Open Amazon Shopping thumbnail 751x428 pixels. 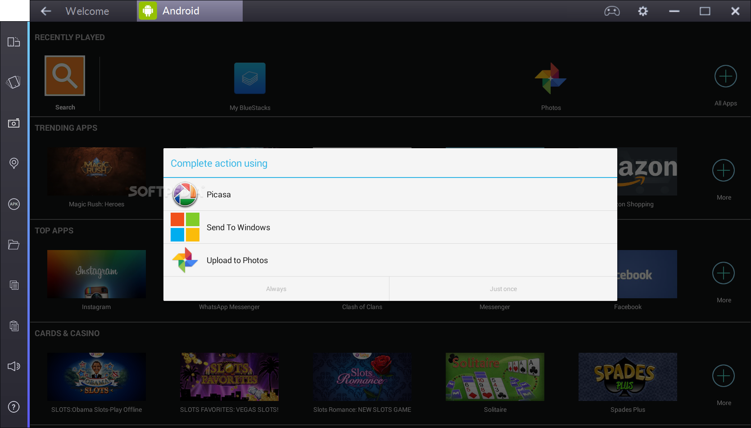point(647,171)
